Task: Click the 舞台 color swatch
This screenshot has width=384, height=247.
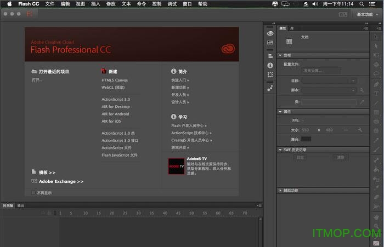Action: [x=306, y=139]
